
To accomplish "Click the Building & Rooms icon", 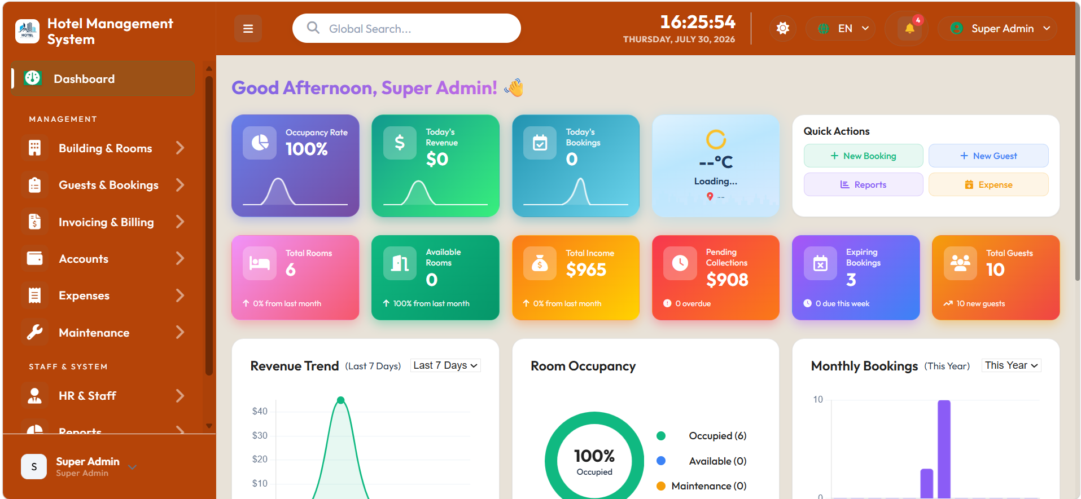I will tap(34, 148).
